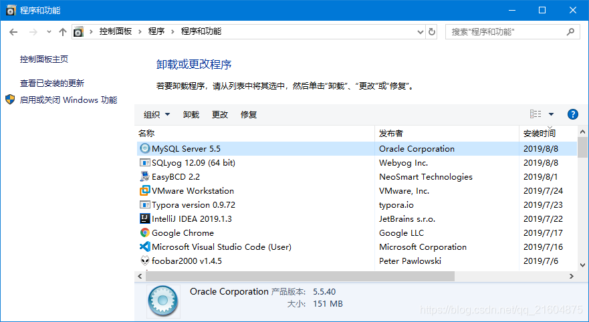Screen dimensions: 589x322
Task: Open the 控制面板主页 link
Action: [x=44, y=59]
